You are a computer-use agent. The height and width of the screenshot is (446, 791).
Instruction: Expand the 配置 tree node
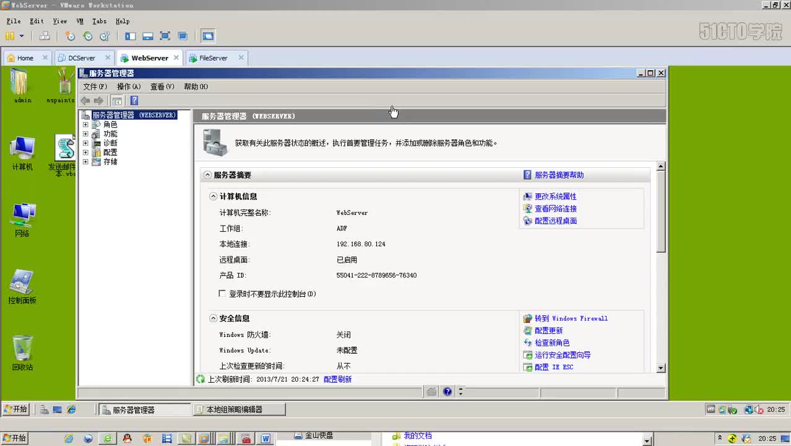[x=85, y=152]
